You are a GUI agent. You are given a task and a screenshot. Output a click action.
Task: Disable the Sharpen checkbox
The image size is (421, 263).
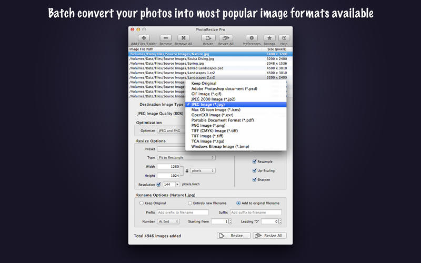point(254,179)
